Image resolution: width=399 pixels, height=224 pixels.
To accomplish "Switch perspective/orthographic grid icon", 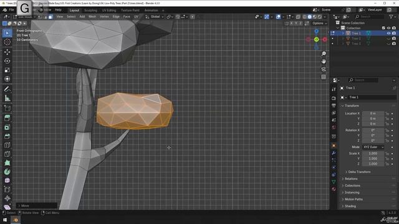I will [x=324, y=77].
